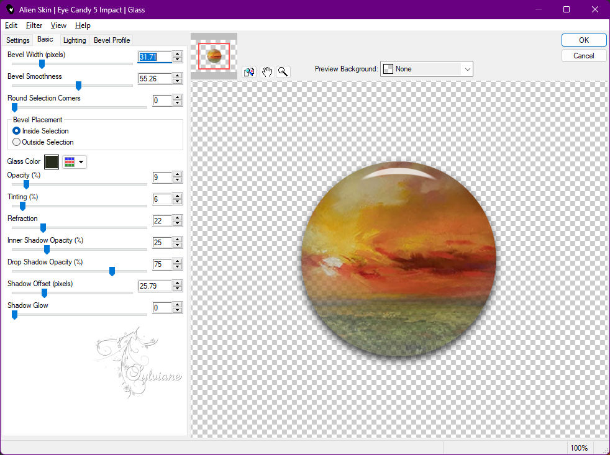This screenshot has width=610, height=455.
Task: Click the Drop Shadow Opacity value field
Action: click(x=162, y=264)
